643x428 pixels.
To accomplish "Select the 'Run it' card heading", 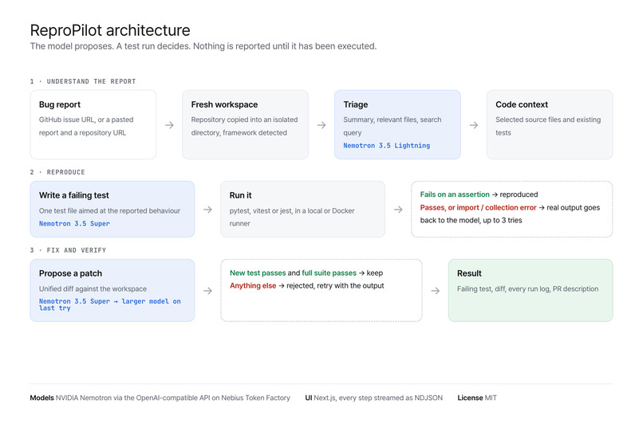I will tap(241, 195).
